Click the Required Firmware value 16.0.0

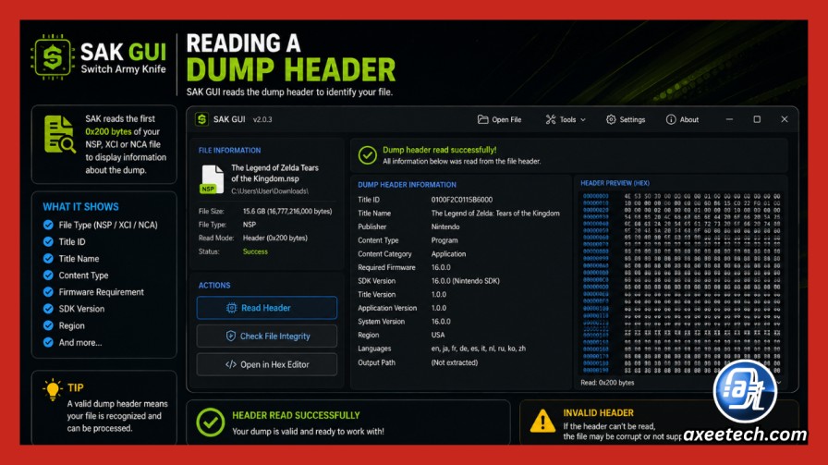click(441, 267)
